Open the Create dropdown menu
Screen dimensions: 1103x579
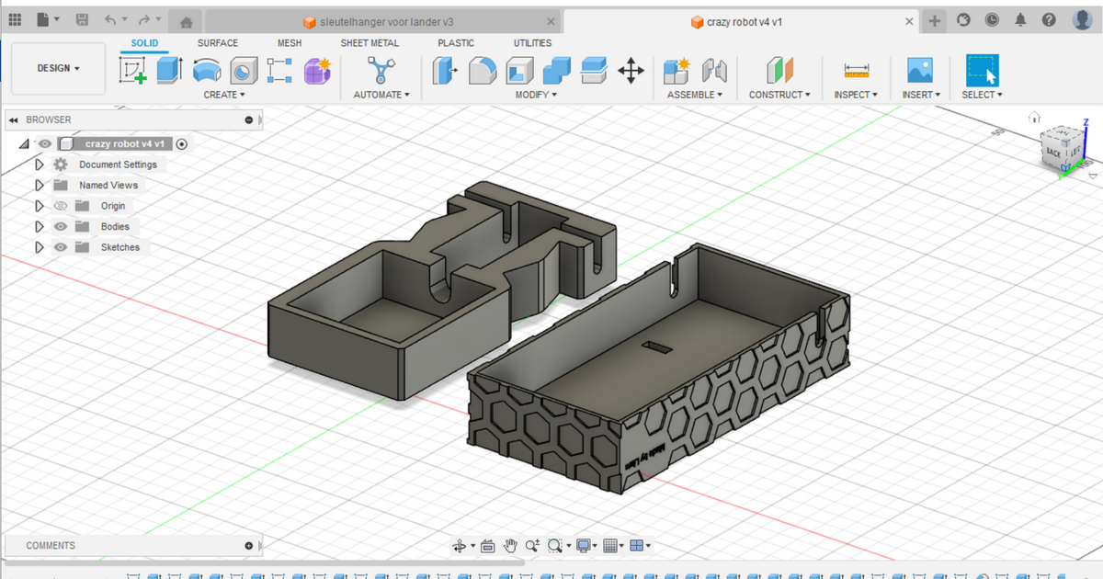pyautogui.click(x=223, y=94)
